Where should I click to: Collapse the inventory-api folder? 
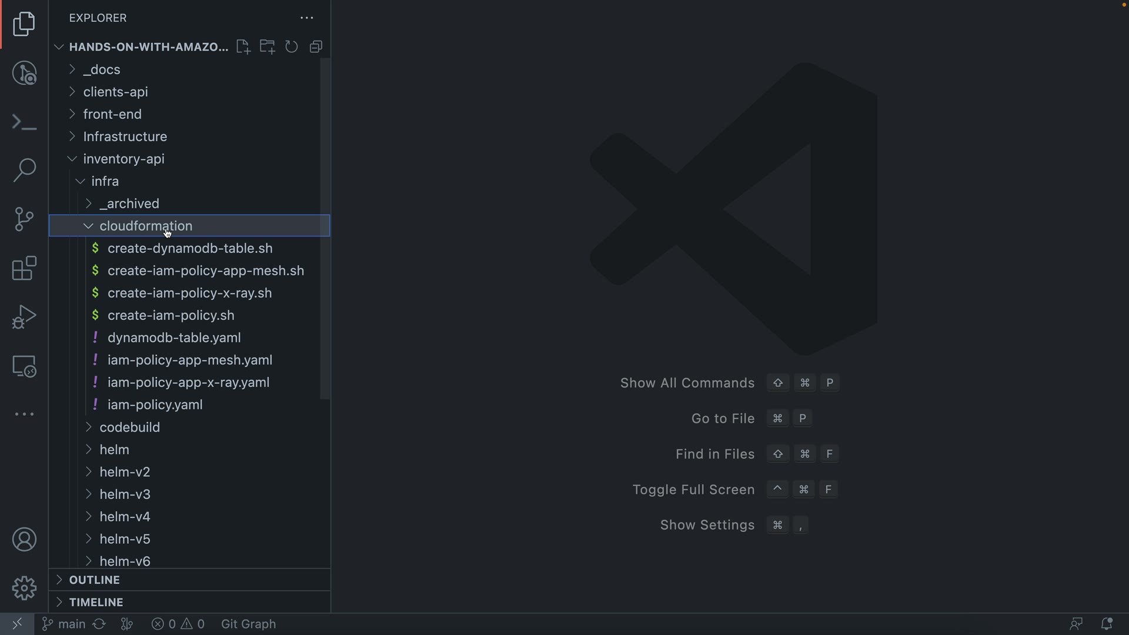pyautogui.click(x=123, y=159)
